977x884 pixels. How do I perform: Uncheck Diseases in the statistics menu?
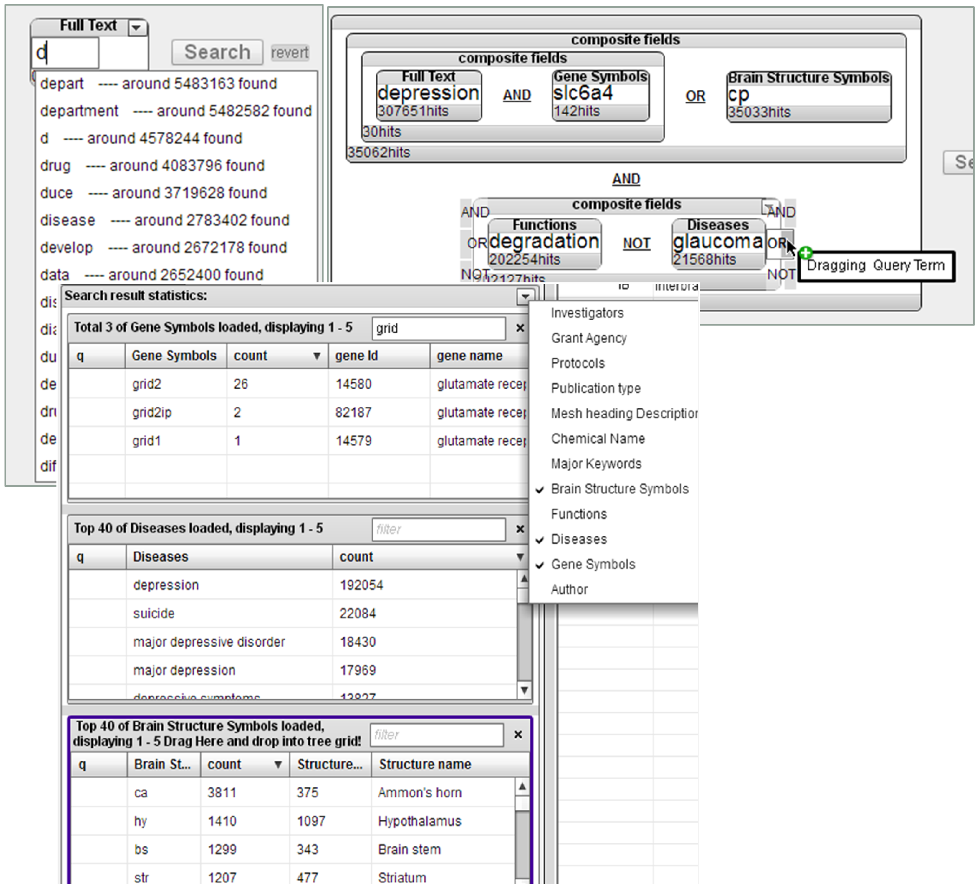point(578,539)
